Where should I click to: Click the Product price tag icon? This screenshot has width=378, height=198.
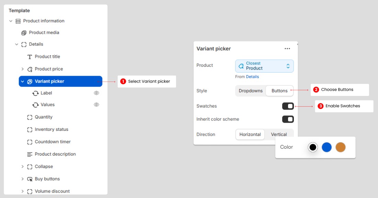point(30,69)
